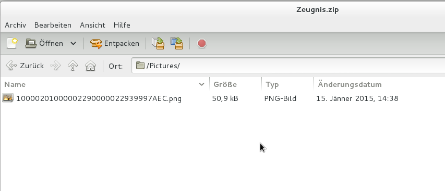Open the Ansicht menu
This screenshot has height=191, width=445.
coord(92,25)
